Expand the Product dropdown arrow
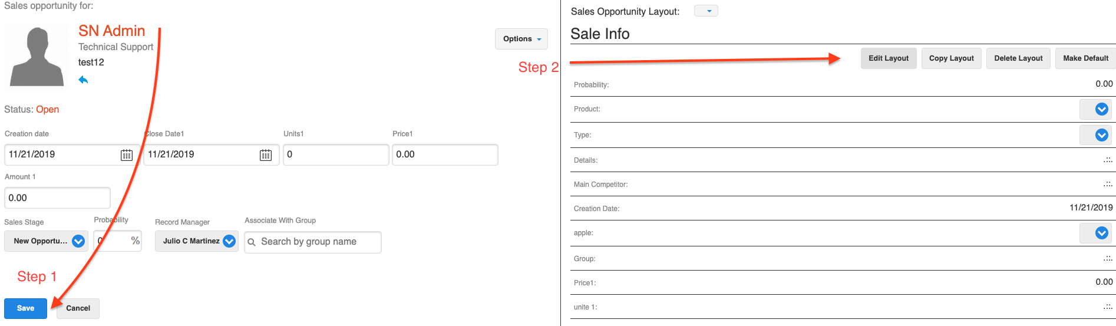 pos(1101,109)
